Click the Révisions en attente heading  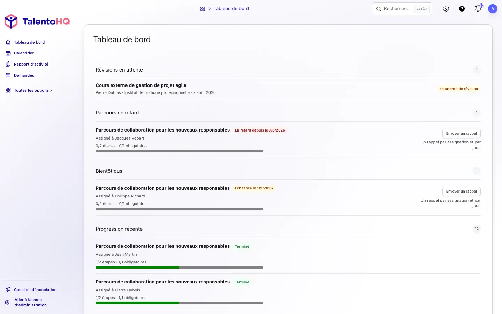coord(119,70)
